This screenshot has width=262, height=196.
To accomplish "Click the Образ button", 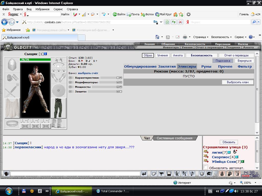I will (x=148, y=55).
